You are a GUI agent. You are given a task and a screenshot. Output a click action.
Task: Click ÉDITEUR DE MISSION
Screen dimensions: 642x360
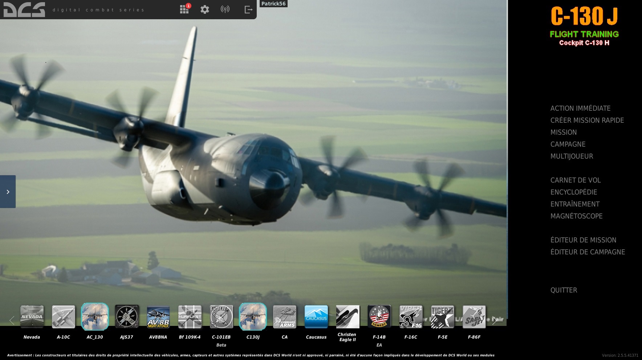click(583, 240)
